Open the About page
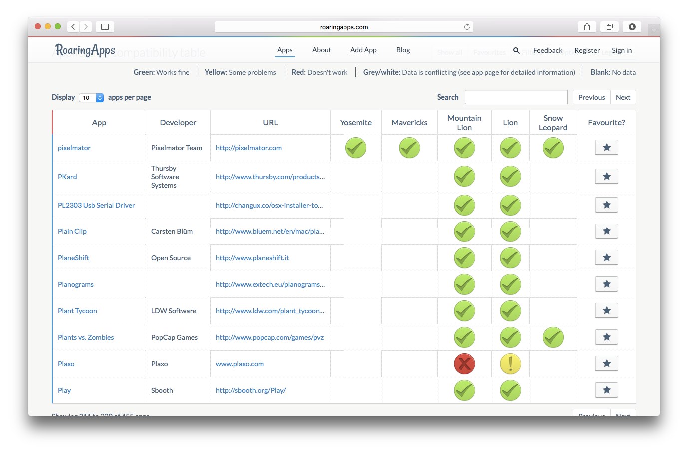Screen dimensions: 688x455 point(322,50)
